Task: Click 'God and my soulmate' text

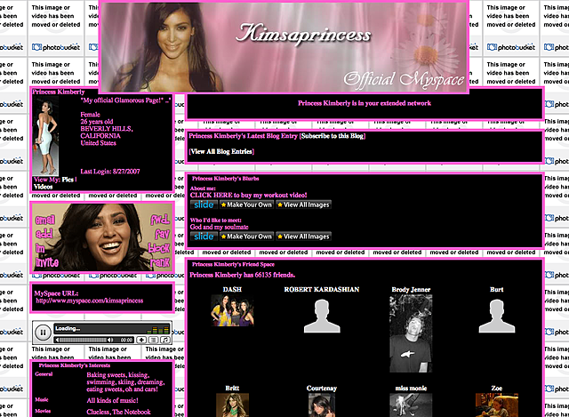Action: pos(220,227)
